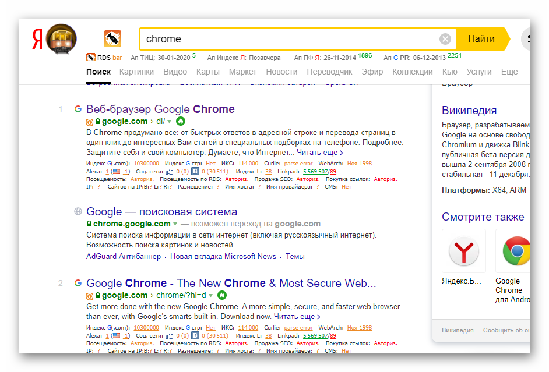
Task: Open the Google Chrome для Android thumbnail
Action: (x=513, y=251)
